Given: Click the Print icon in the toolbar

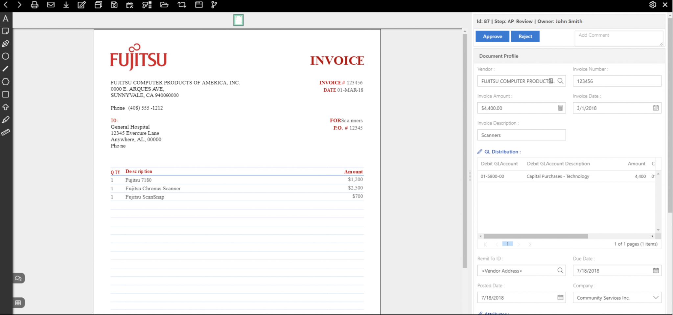Looking at the screenshot, I should coord(35,5).
